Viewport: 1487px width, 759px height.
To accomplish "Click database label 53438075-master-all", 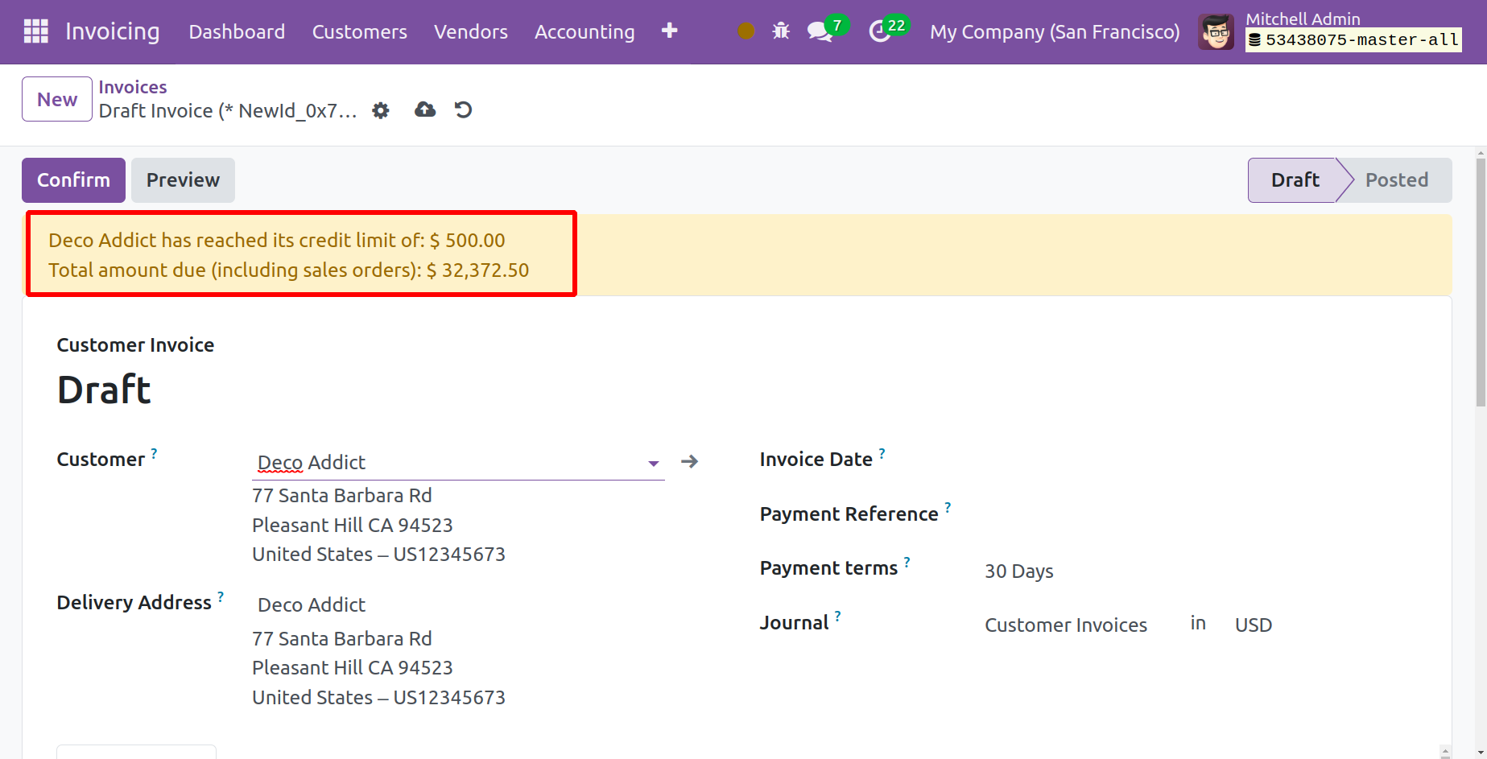I will 1354,39.
